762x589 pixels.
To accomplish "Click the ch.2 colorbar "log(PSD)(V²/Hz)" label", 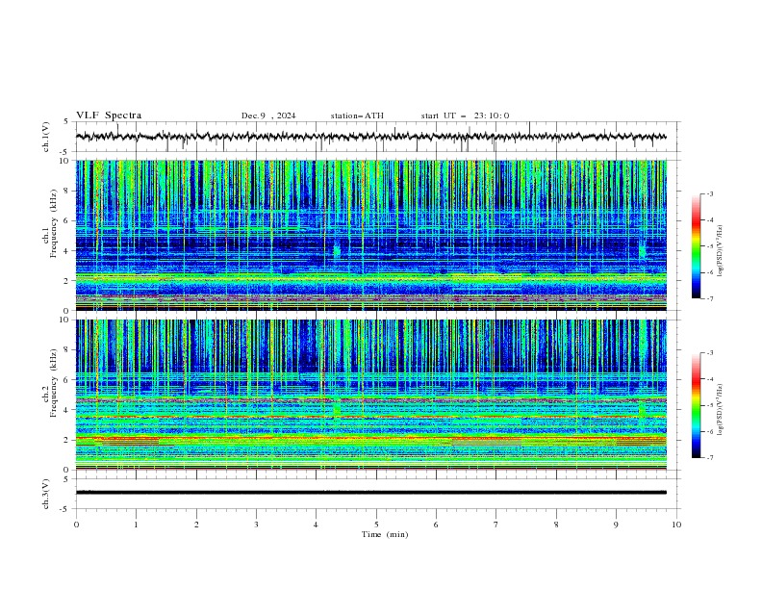I will [x=721, y=410].
